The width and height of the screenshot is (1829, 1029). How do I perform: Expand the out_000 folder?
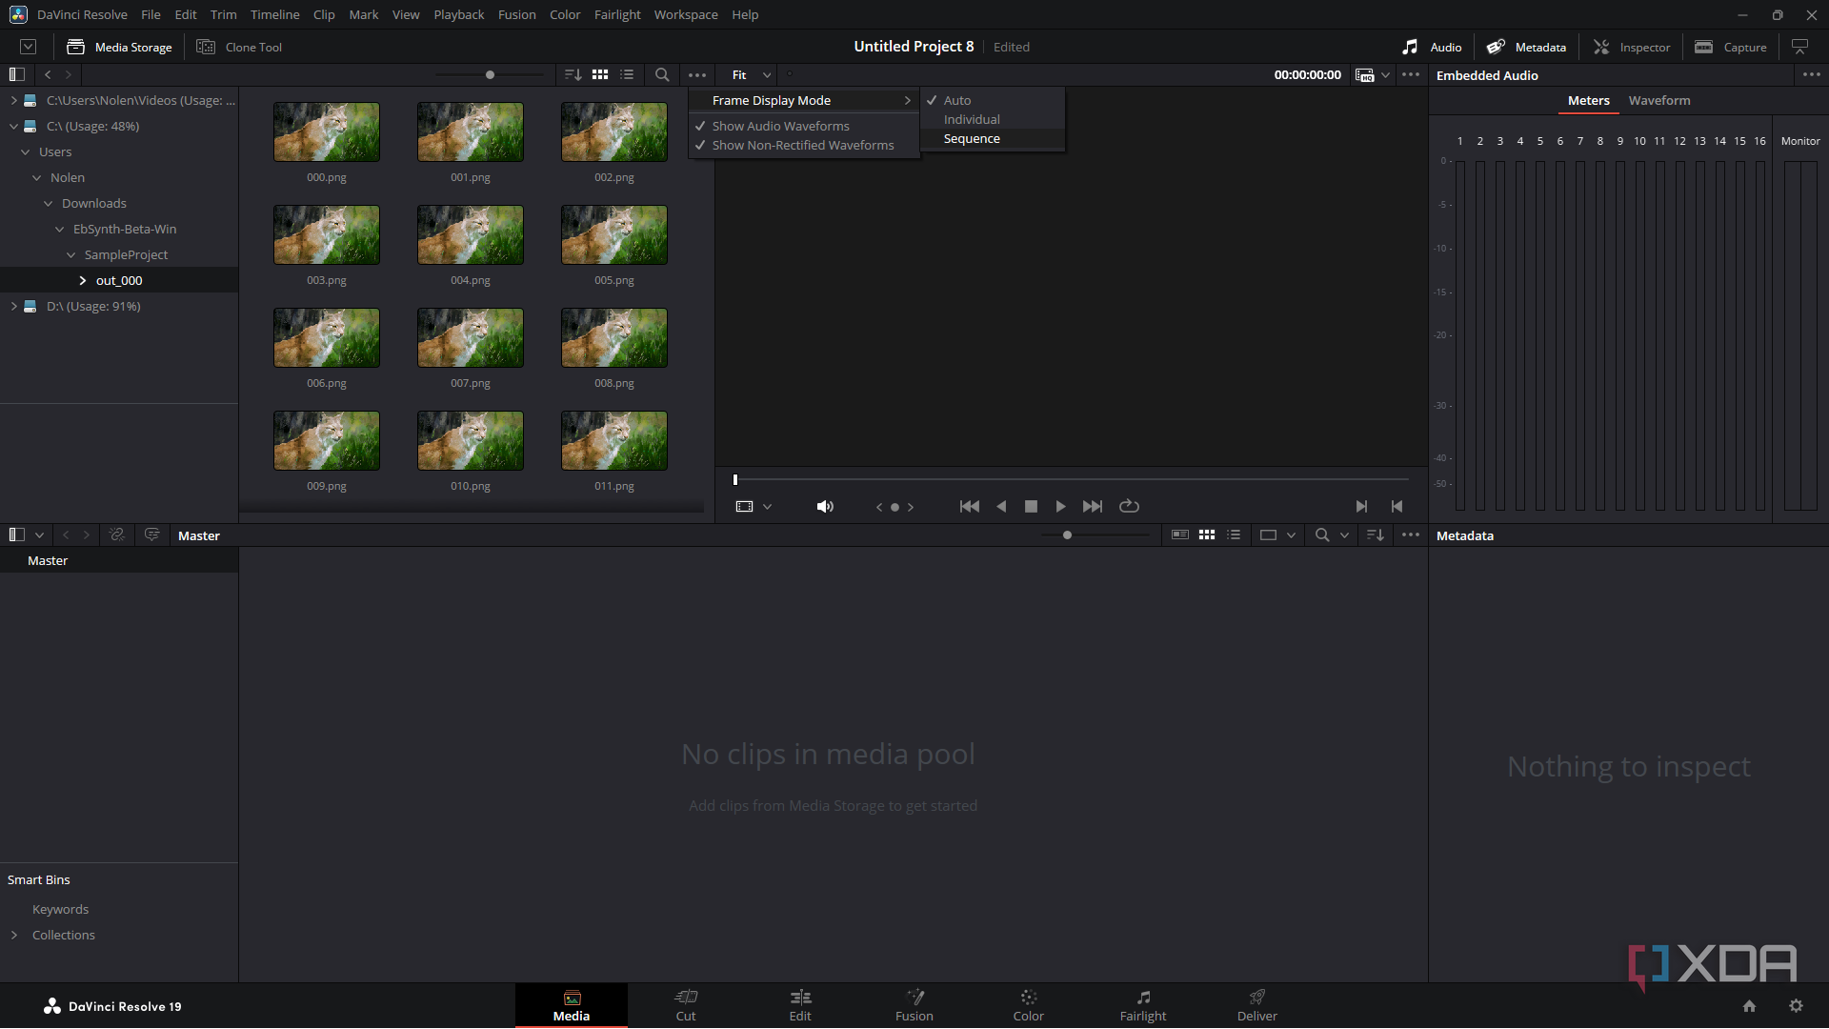[x=82, y=280]
